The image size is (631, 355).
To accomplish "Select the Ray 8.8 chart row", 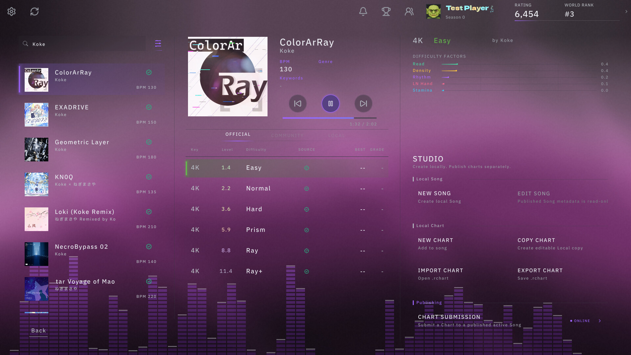I will pyautogui.click(x=287, y=250).
